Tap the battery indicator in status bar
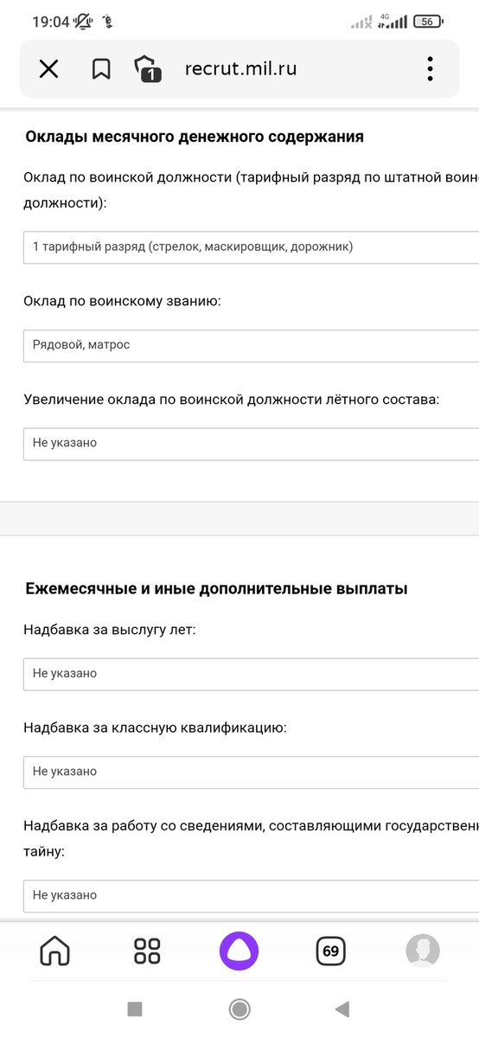Screen dimensions: 479x1038 pos(428,21)
